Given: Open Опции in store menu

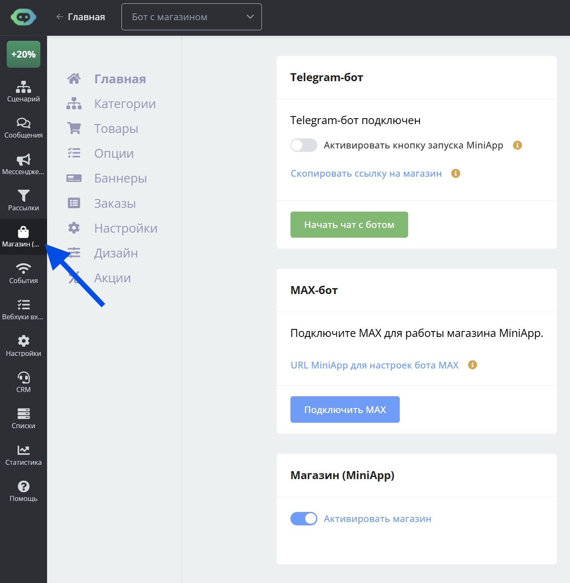Looking at the screenshot, I should [x=100, y=153].
